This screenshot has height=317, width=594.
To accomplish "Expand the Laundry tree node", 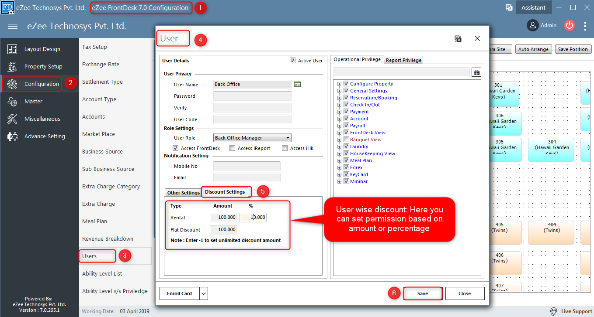I will (x=339, y=147).
